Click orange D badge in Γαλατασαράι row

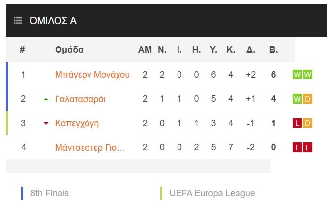pyautogui.click(x=307, y=99)
